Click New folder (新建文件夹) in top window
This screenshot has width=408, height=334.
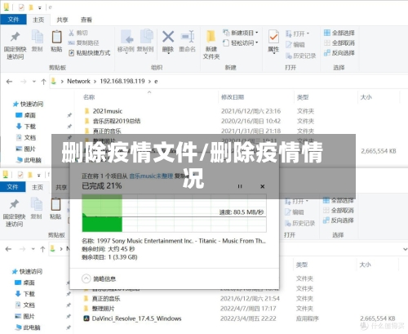211,45
